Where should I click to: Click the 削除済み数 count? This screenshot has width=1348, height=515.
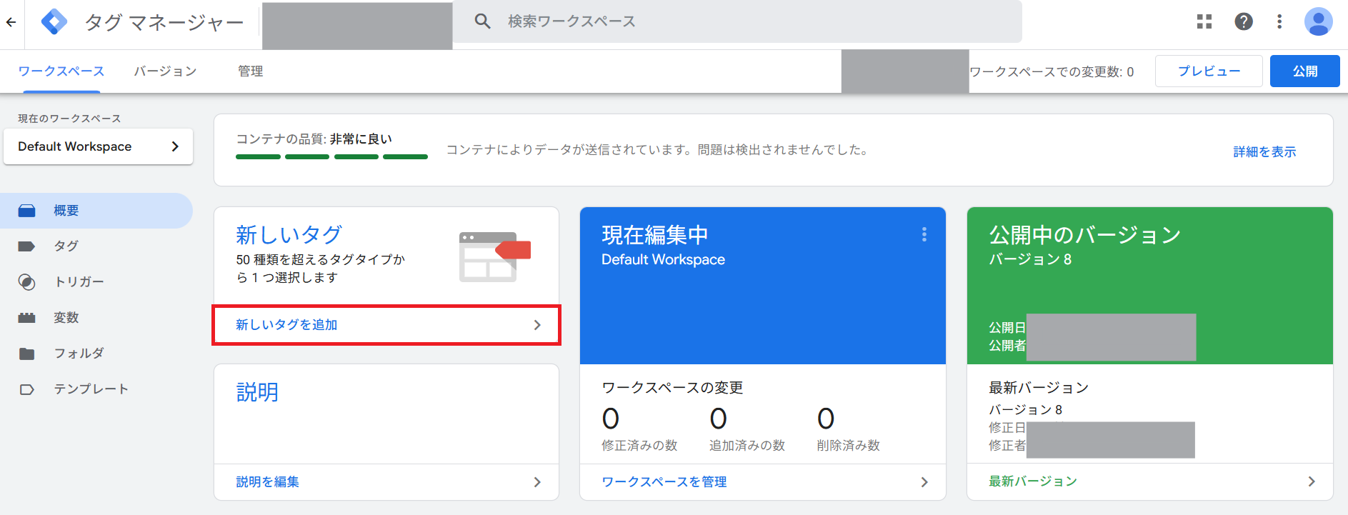(x=826, y=419)
